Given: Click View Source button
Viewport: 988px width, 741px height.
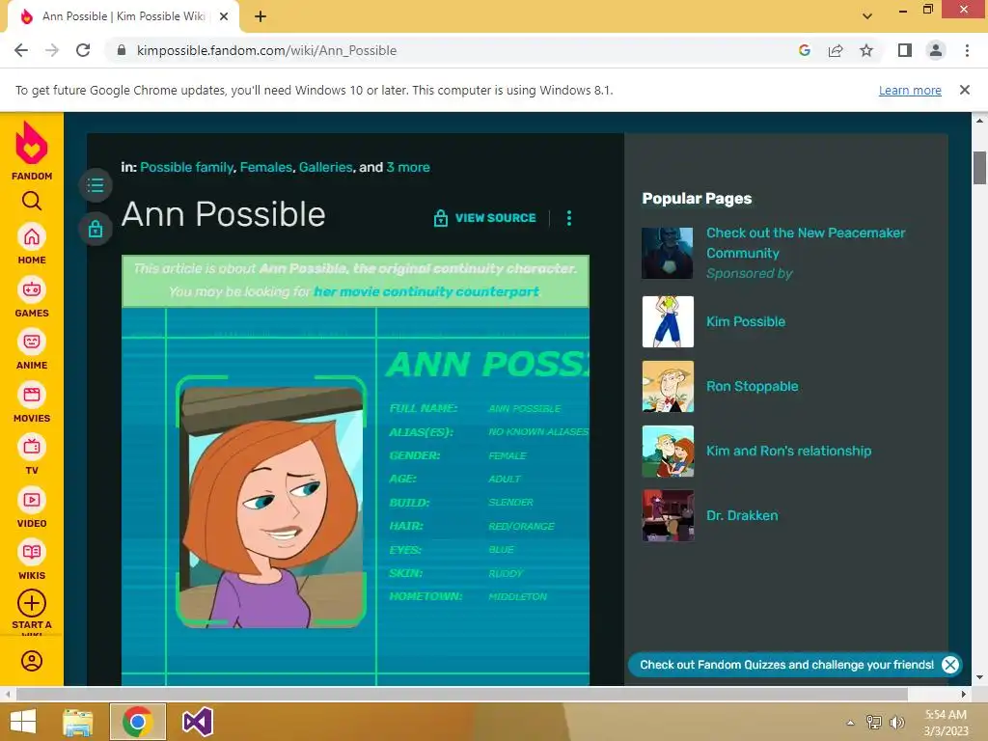Looking at the screenshot, I should 484,218.
